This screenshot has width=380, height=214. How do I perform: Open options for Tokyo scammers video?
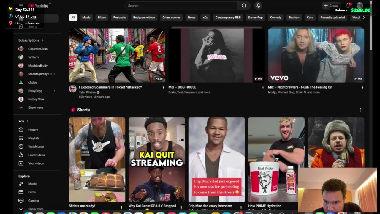[x=163, y=88]
